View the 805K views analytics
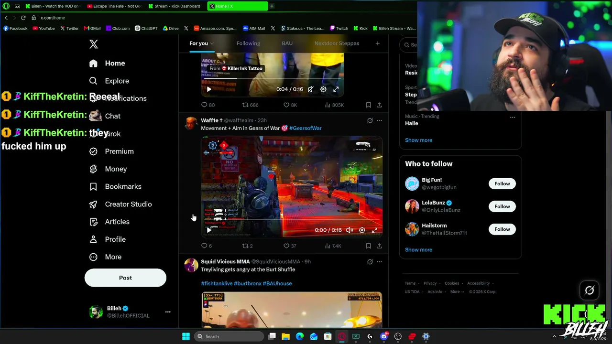The image size is (612, 344). [334, 105]
